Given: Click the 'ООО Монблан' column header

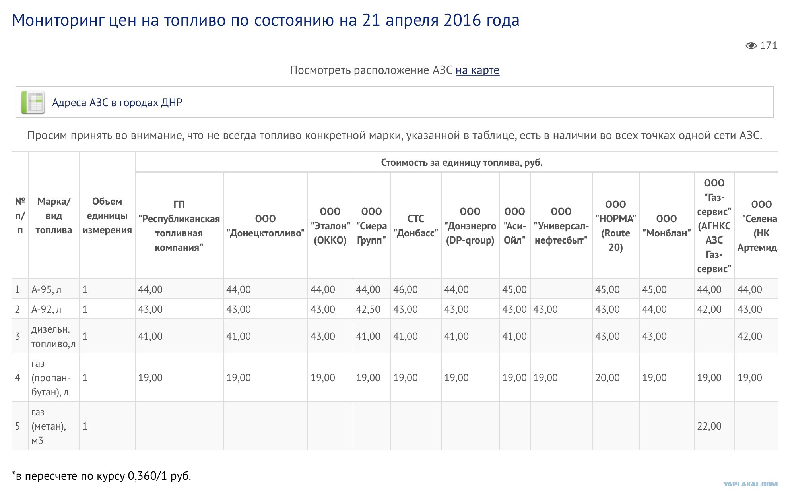Looking at the screenshot, I should [x=667, y=226].
